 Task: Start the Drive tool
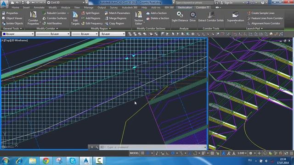(x=192, y=17)
